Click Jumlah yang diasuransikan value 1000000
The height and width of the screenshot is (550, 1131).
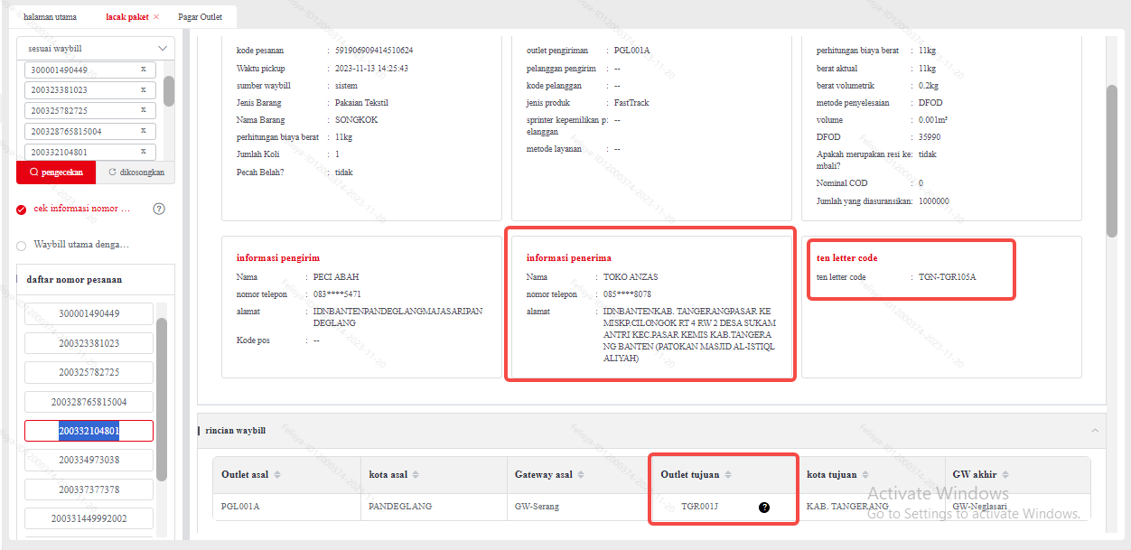(x=933, y=201)
